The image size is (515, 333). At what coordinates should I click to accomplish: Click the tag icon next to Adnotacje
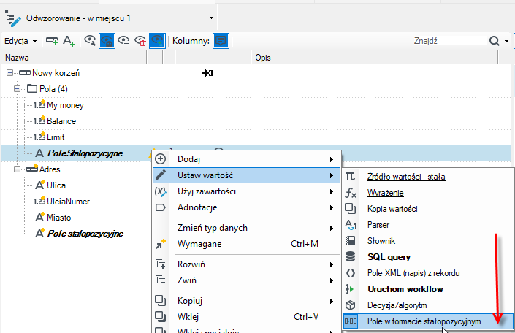click(160, 207)
